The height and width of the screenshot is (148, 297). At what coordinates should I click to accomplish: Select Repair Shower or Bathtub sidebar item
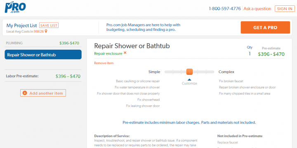pos(43,55)
